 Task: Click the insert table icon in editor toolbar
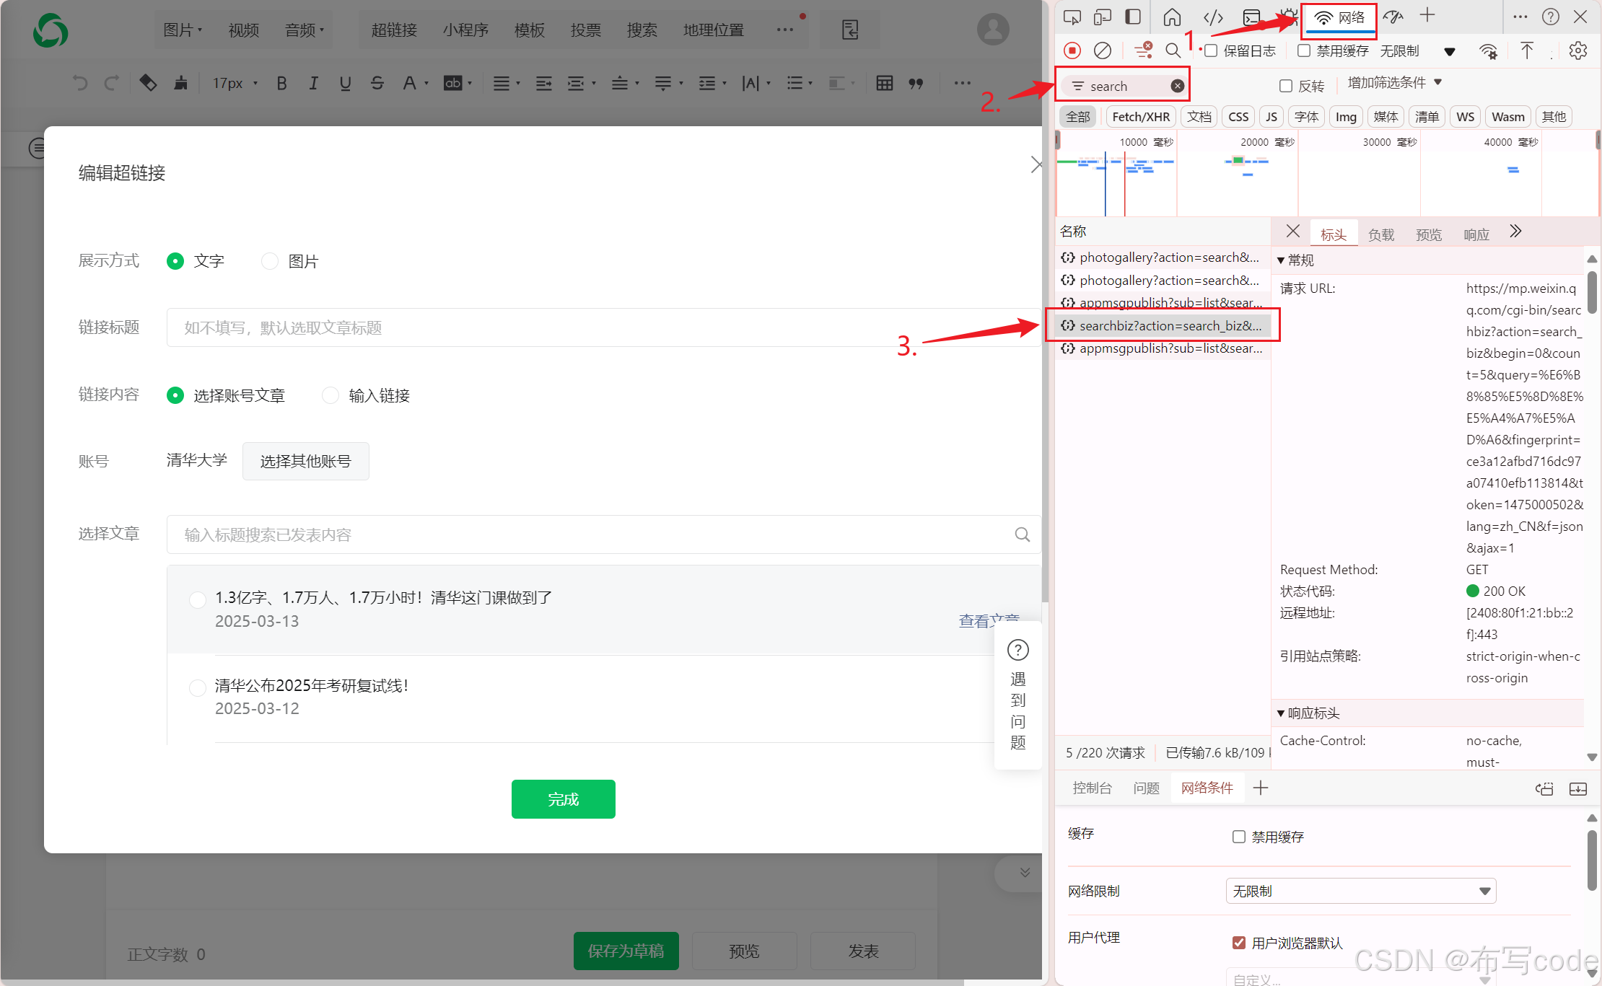pos(884,84)
